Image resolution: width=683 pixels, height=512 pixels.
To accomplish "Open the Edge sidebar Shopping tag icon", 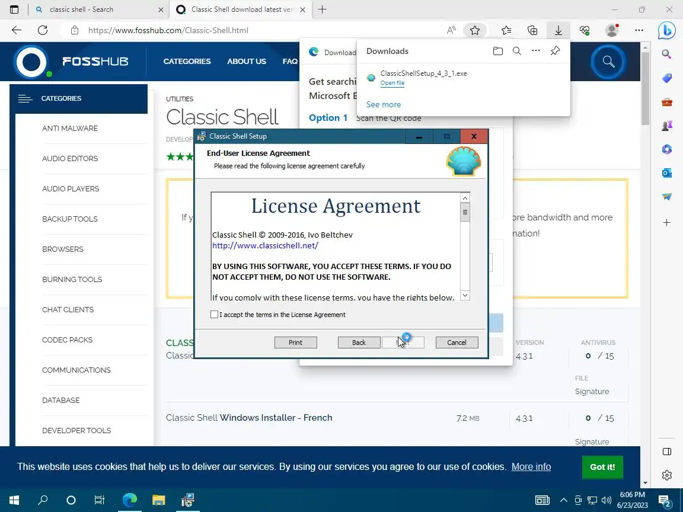I will (666, 78).
